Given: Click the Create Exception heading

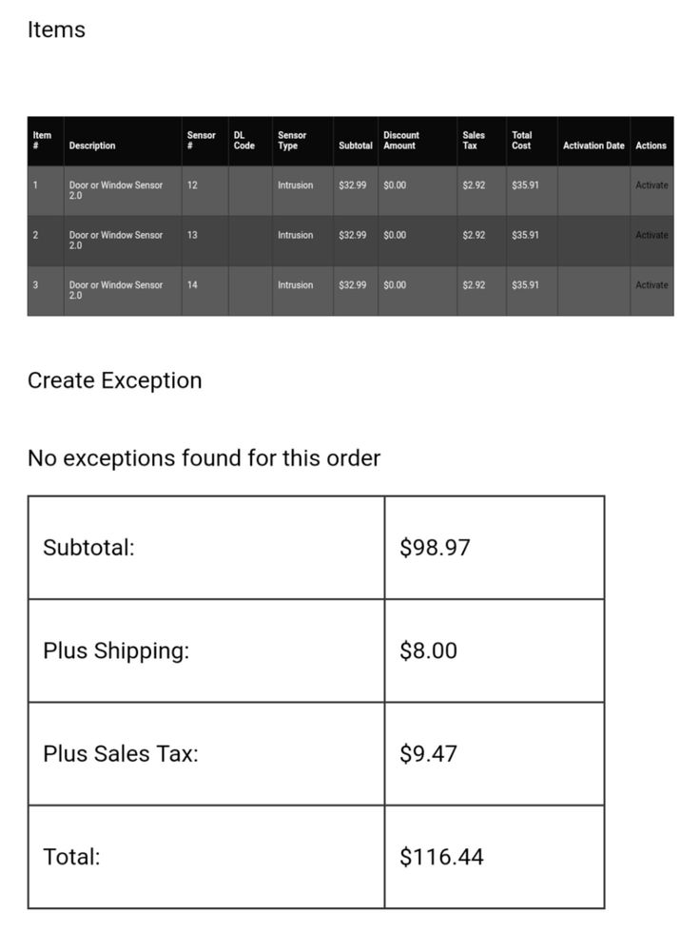Looking at the screenshot, I should click(x=115, y=380).
